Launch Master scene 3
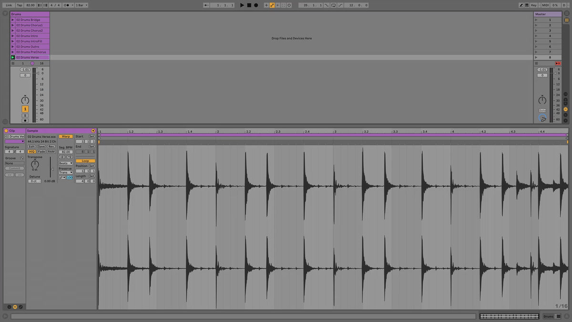This screenshot has width=572, height=322. coord(537,31)
